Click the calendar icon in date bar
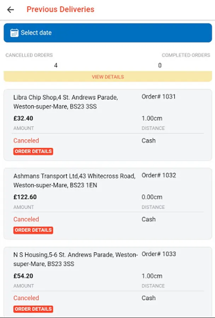Image resolution: width=215 pixels, height=318 pixels. pyautogui.click(x=14, y=33)
